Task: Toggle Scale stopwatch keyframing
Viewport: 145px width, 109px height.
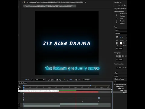Action: click(117, 18)
